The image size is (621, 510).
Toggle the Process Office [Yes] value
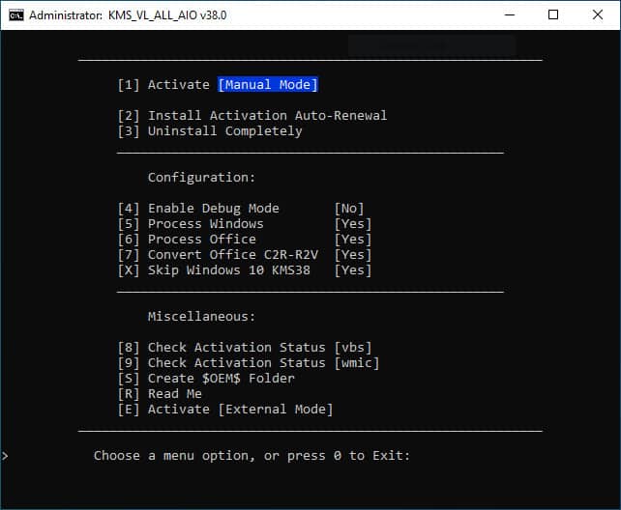tap(352, 240)
